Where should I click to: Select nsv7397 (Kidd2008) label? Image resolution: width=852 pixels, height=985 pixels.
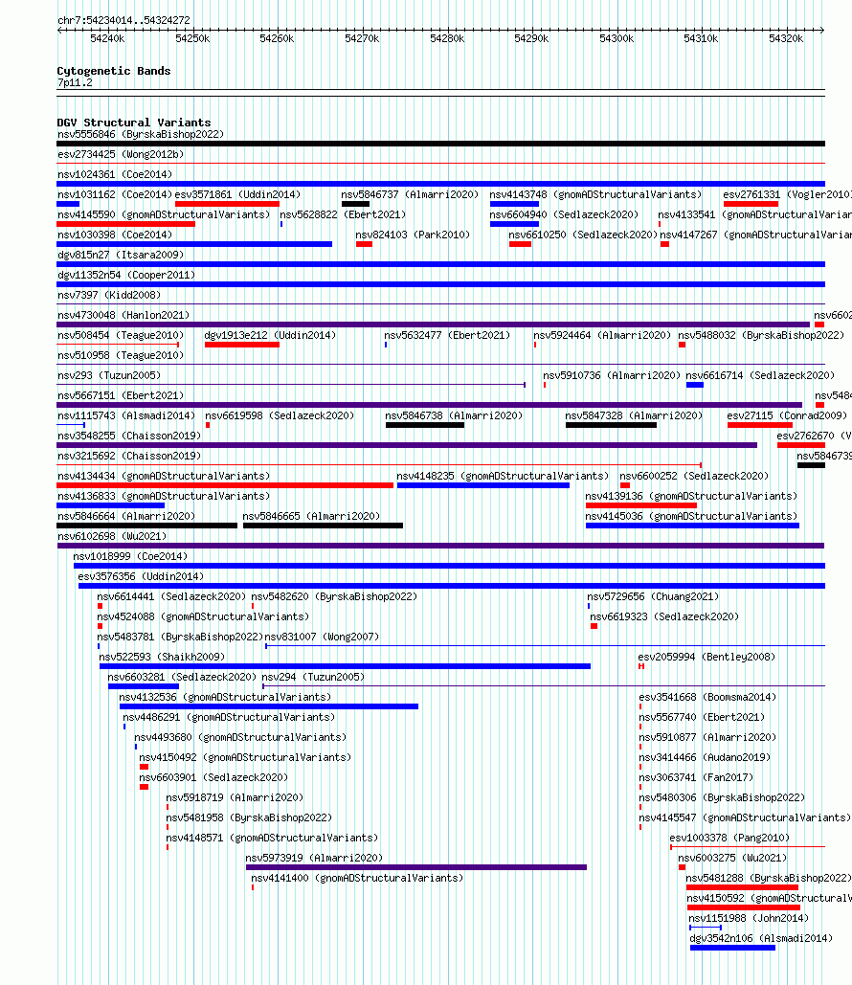(x=109, y=295)
